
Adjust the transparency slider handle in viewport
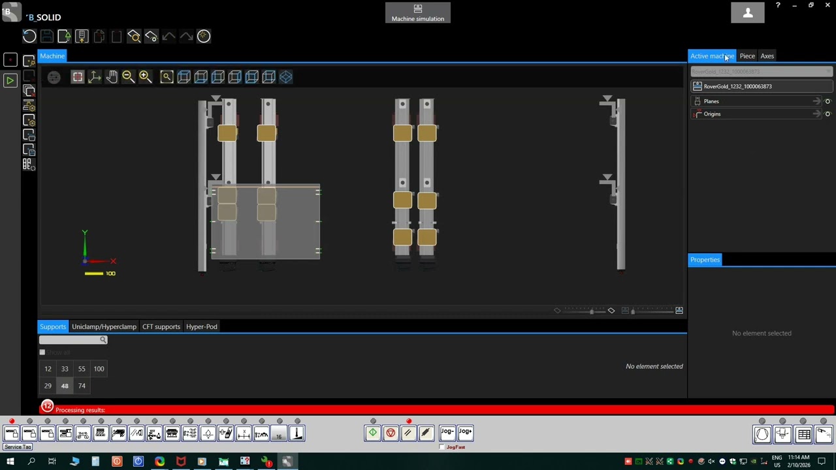592,311
